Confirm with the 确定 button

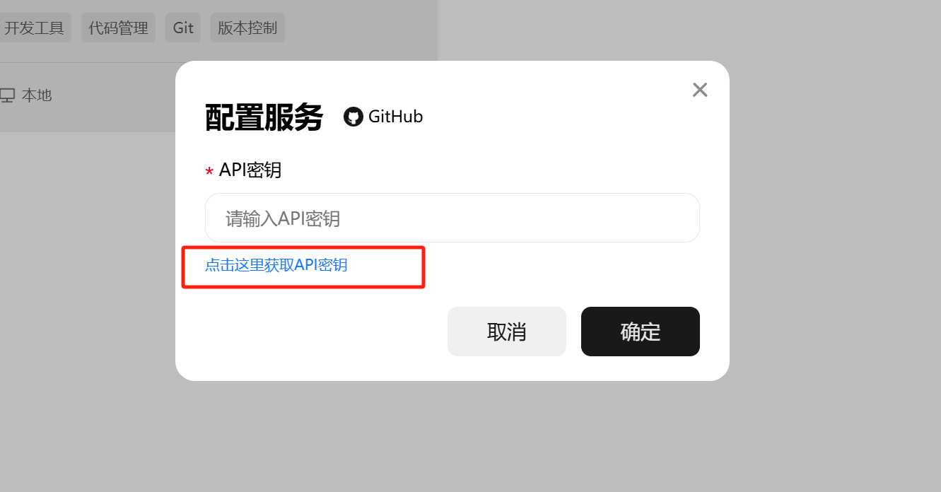[x=641, y=332]
